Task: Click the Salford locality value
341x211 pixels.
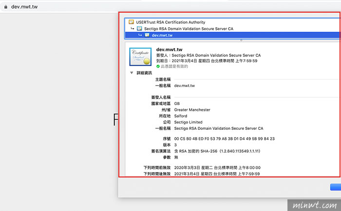Action: pos(181,116)
